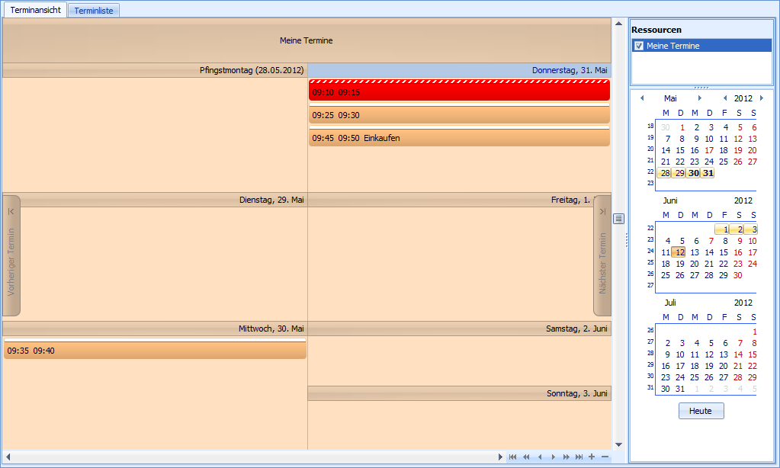
Task: Click the vertical scrollbar thumb grip
Action: pyautogui.click(x=619, y=218)
